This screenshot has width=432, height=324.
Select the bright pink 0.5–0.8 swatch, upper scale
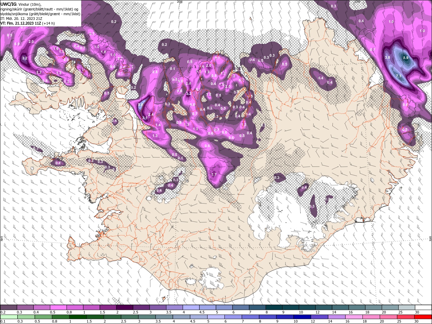tap(58, 307)
